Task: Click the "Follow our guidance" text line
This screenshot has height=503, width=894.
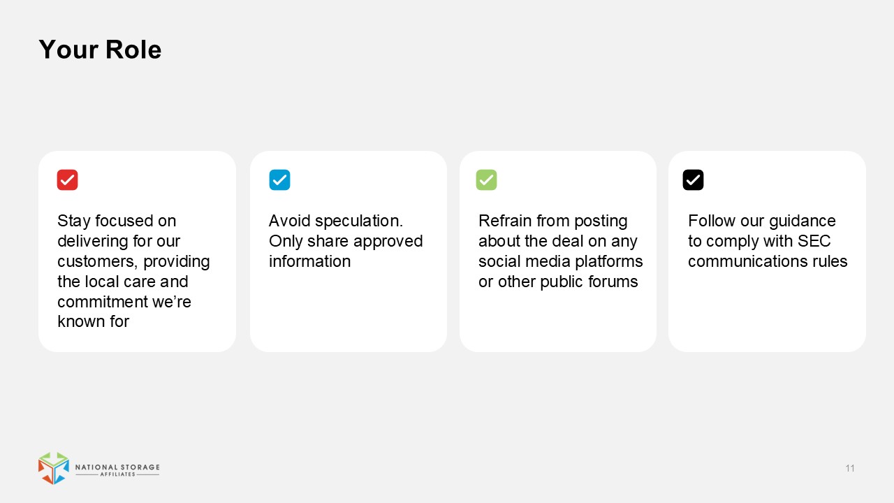Action: (x=761, y=221)
